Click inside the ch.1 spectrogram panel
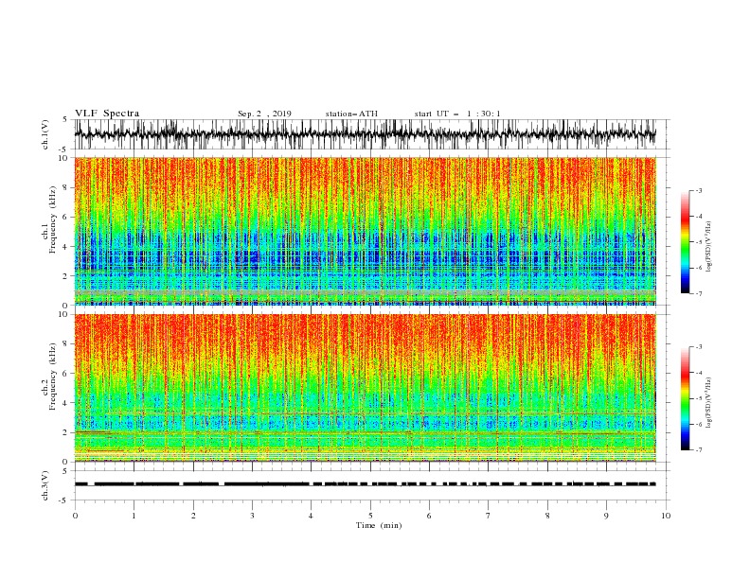This screenshot has width=750, height=579. pyautogui.click(x=365, y=231)
